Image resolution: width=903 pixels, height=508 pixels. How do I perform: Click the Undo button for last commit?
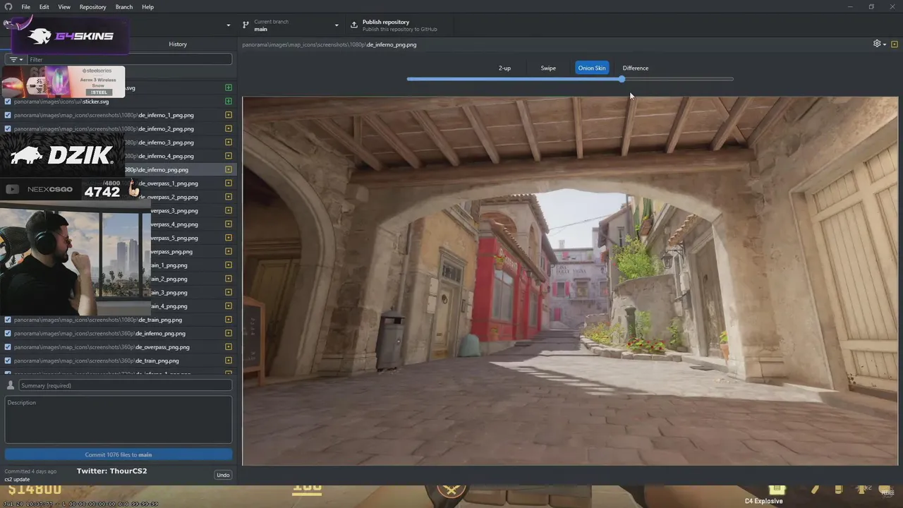pyautogui.click(x=223, y=475)
